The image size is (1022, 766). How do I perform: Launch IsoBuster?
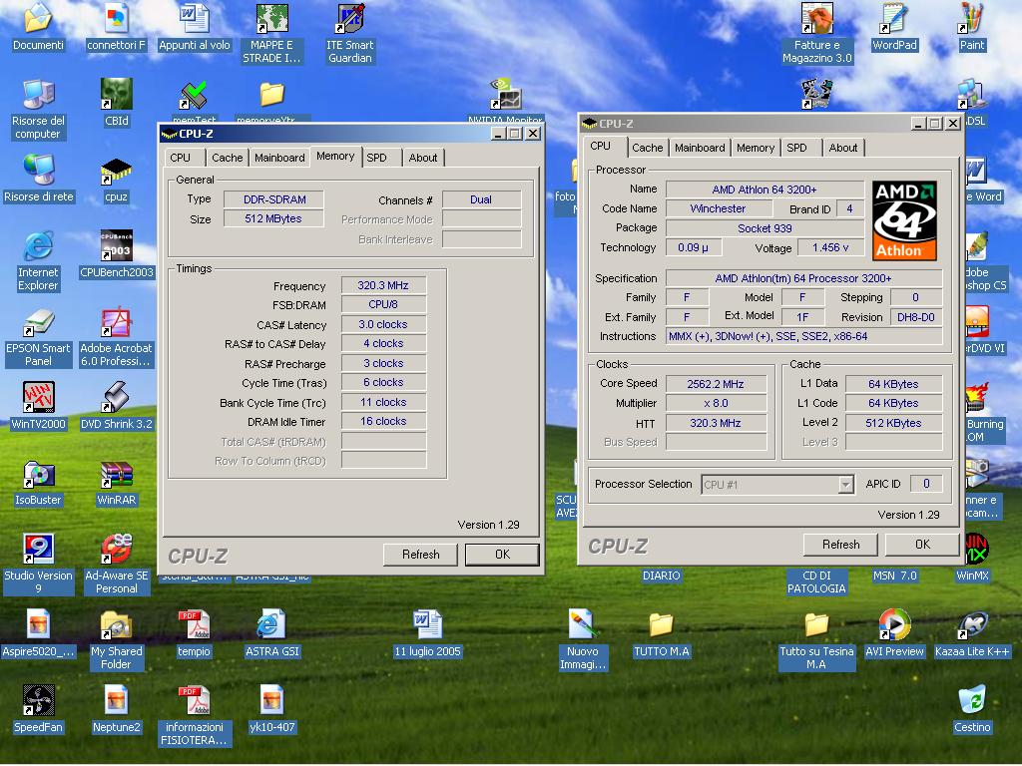click(39, 474)
